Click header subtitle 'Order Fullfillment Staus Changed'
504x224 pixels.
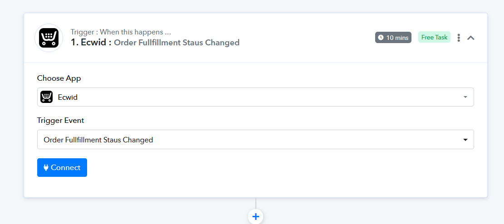[177, 43]
